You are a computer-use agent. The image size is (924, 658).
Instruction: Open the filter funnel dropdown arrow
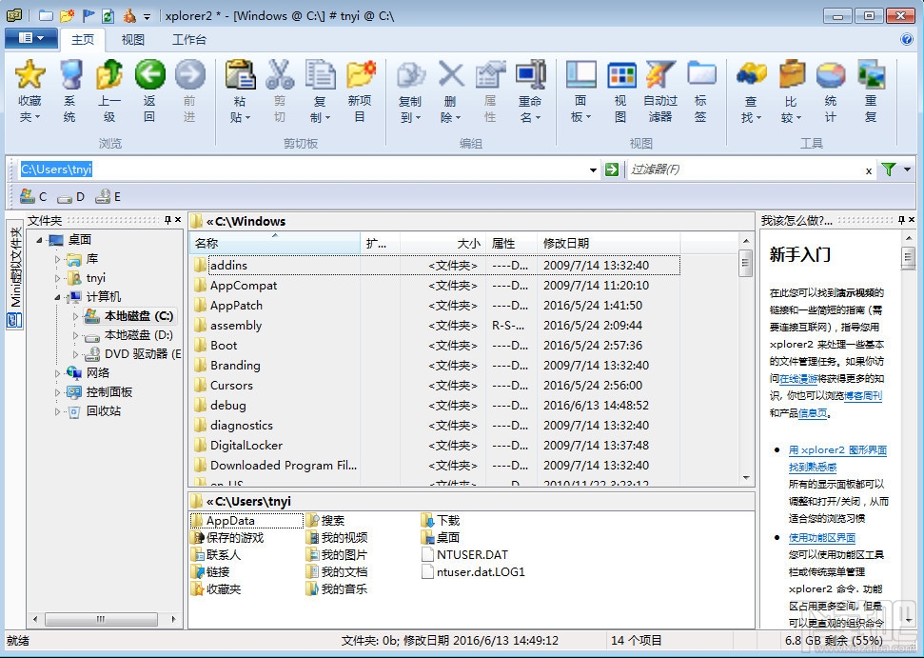coord(907,169)
